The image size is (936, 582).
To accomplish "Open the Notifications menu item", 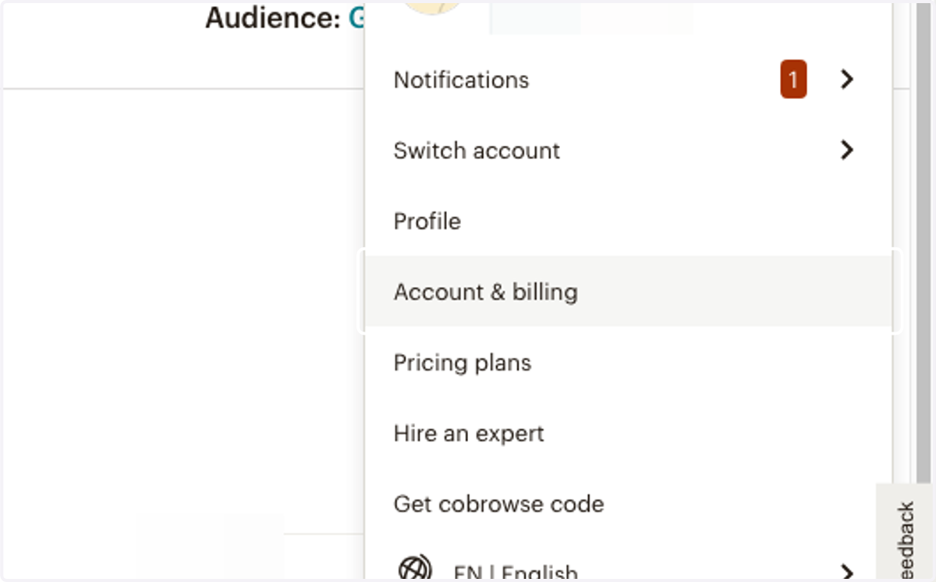I will [628, 80].
